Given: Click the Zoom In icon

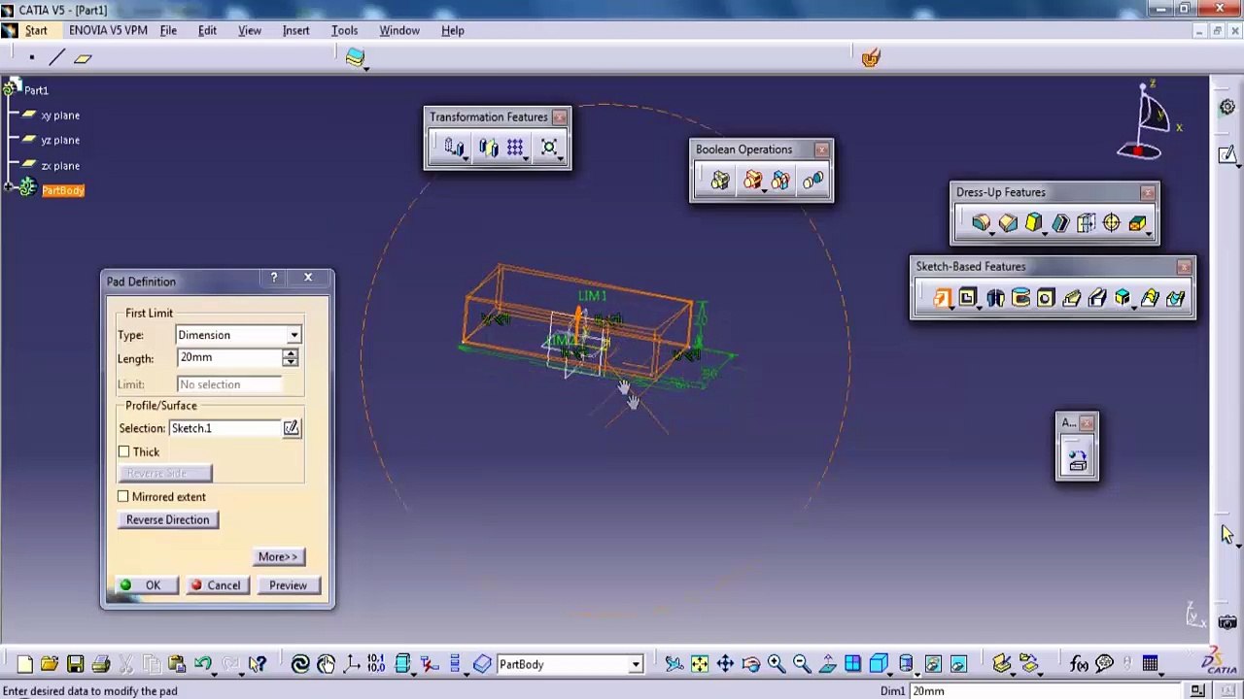Looking at the screenshot, I should 776,664.
